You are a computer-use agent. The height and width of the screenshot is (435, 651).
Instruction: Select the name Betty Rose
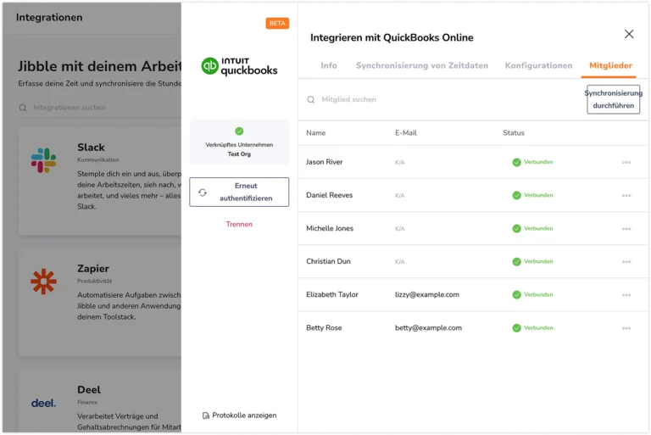click(324, 328)
